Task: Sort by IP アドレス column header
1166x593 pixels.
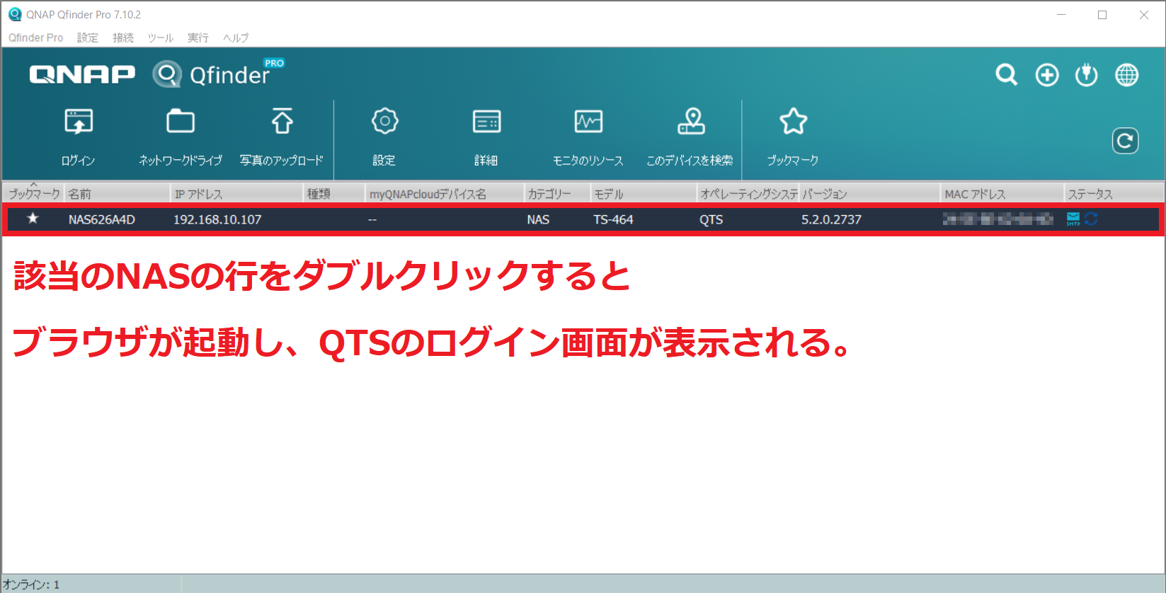Action: coord(237,193)
